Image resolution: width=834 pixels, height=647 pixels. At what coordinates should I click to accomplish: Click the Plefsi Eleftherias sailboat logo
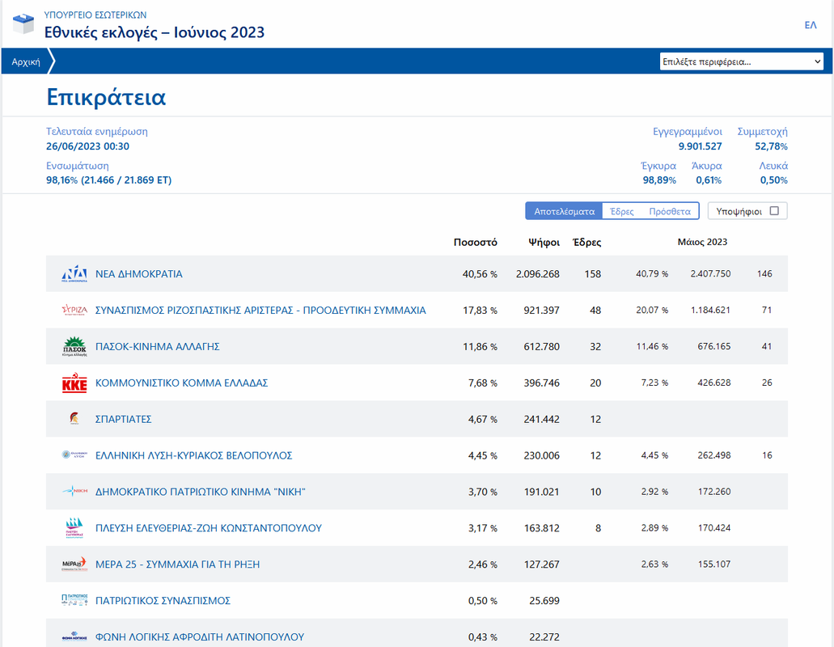(x=74, y=528)
